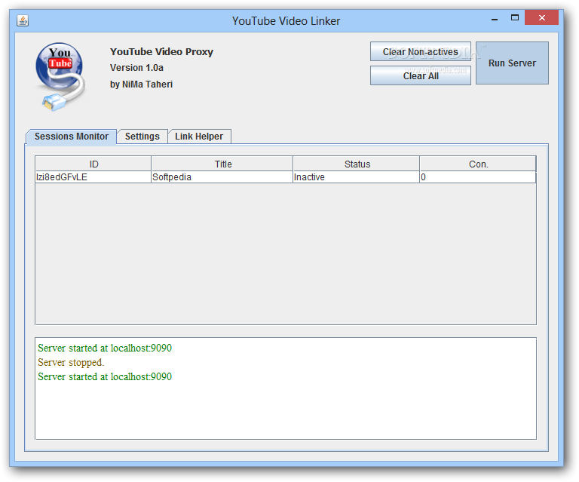Open the Settings tab
The width and height of the screenshot is (579, 482).
[142, 137]
